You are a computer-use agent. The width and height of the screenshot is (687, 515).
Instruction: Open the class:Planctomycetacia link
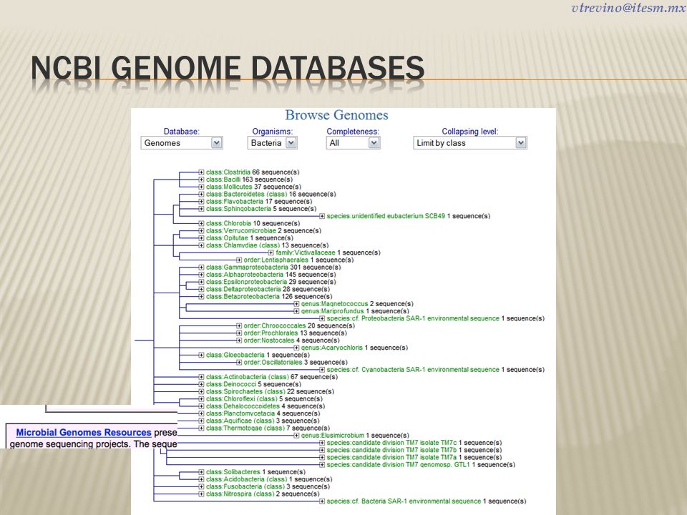point(240,413)
